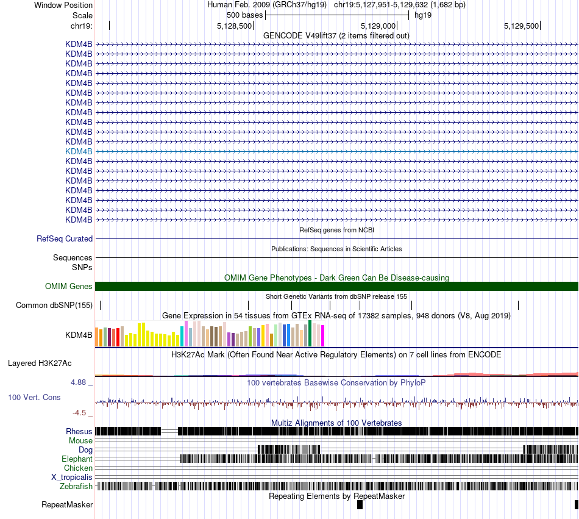
Task: Click the tall dark green GTEx expression bar
Action: click(x=310, y=334)
